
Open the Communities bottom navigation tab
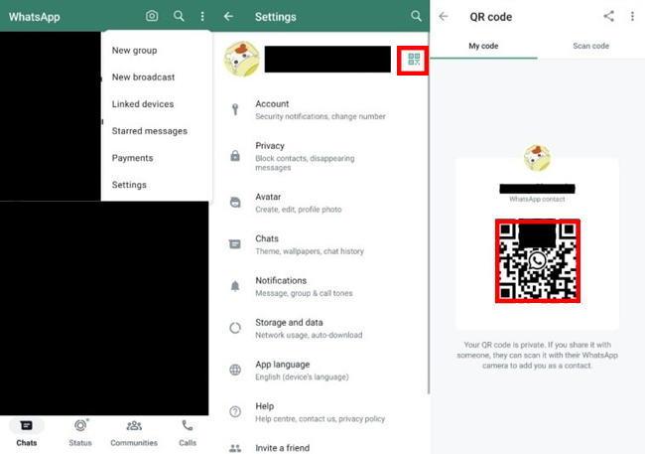click(134, 432)
